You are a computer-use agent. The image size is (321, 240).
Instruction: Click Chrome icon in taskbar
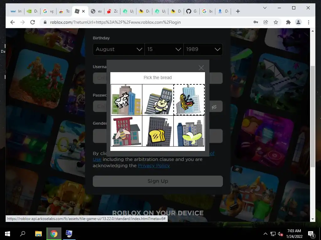click(x=54, y=234)
